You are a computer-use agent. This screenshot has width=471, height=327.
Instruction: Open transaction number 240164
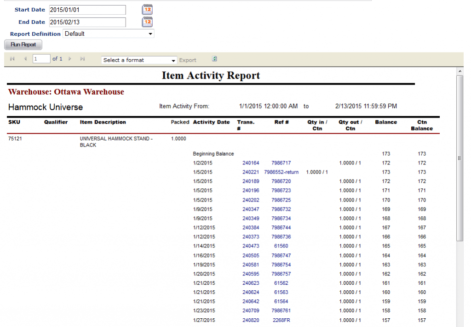click(251, 163)
